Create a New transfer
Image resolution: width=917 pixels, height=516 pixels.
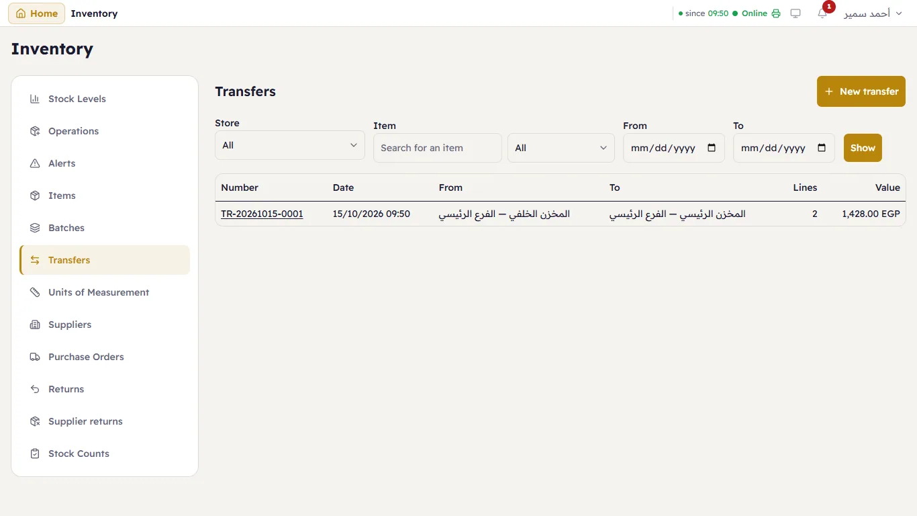pyautogui.click(x=861, y=91)
